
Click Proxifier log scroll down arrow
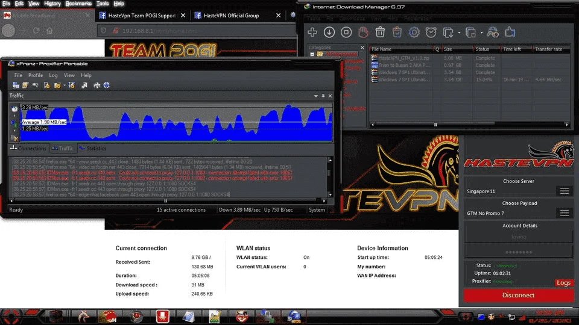330,195
